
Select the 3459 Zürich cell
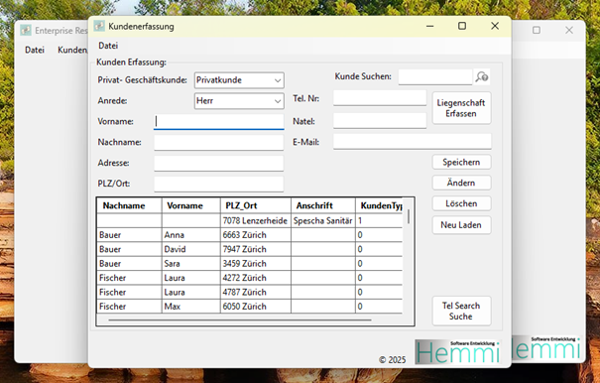point(256,264)
